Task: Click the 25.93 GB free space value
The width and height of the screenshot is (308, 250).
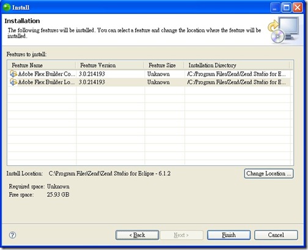Action: (58, 195)
